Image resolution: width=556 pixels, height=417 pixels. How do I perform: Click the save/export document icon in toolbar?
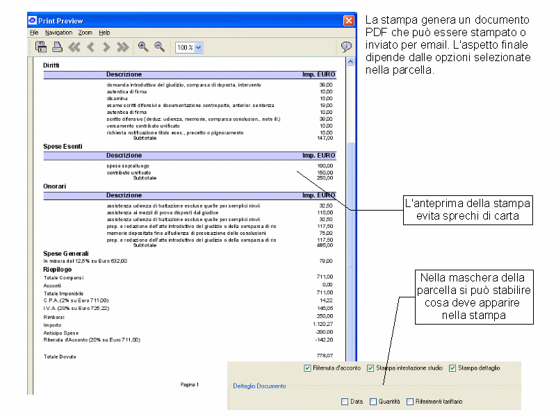[x=41, y=47]
